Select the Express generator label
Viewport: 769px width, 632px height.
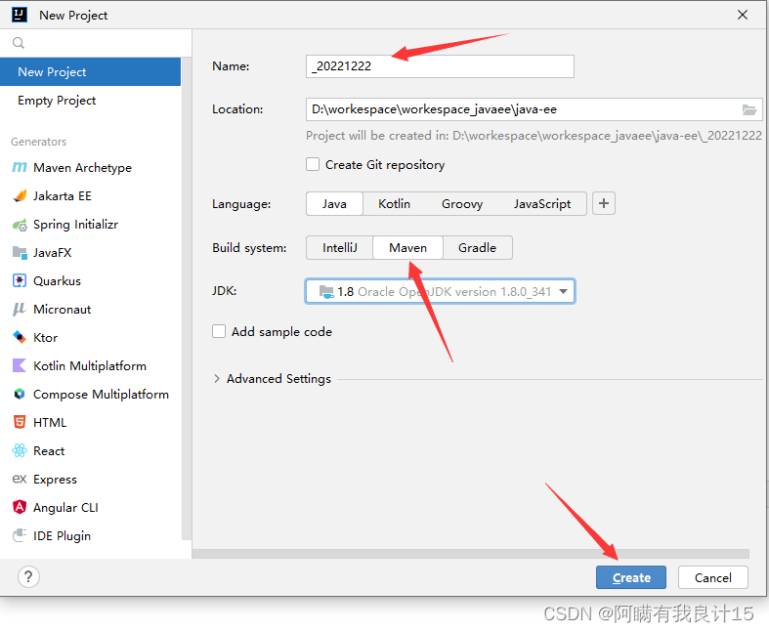pyautogui.click(x=55, y=479)
